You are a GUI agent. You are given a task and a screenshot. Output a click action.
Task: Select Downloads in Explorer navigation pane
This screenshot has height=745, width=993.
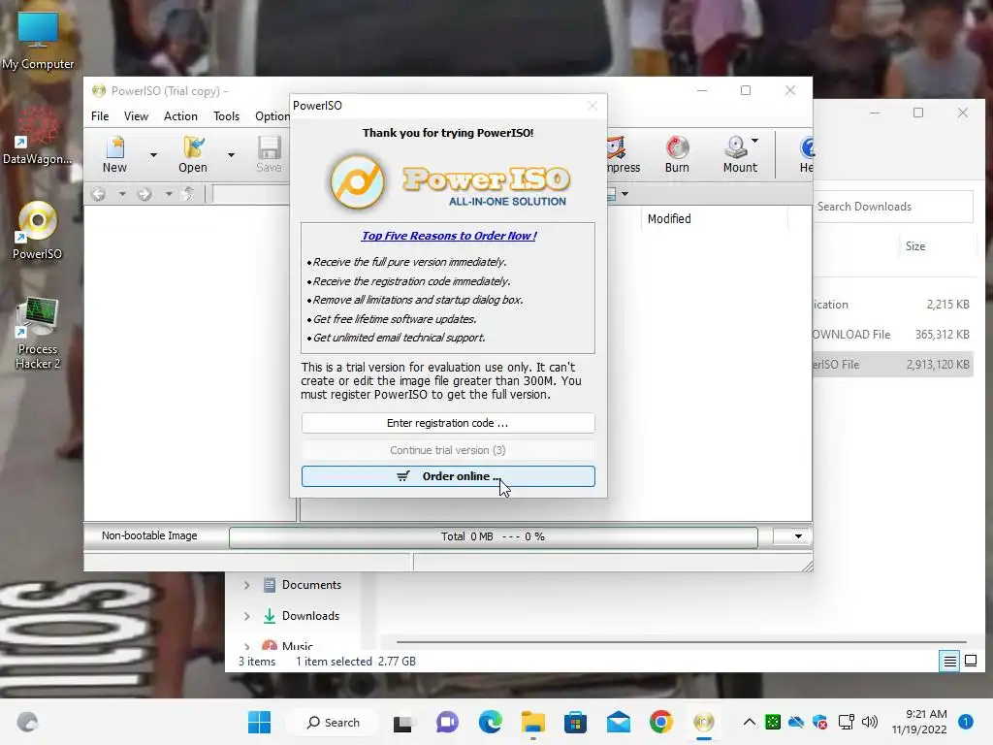pos(310,616)
